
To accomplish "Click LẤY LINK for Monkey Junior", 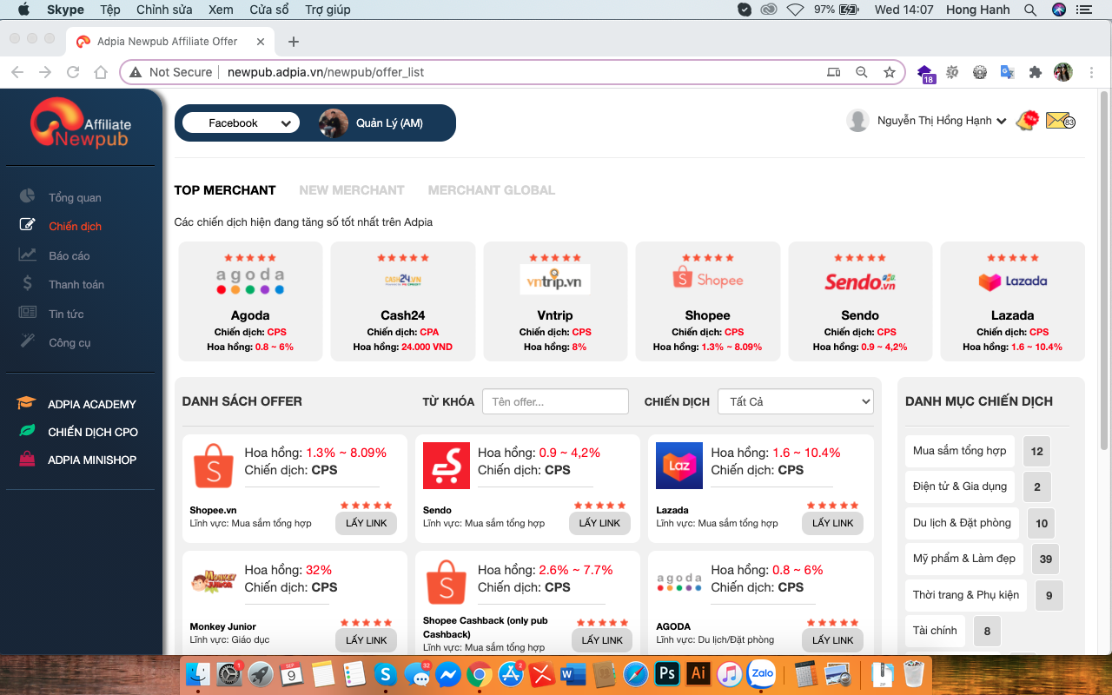I will pyautogui.click(x=367, y=640).
